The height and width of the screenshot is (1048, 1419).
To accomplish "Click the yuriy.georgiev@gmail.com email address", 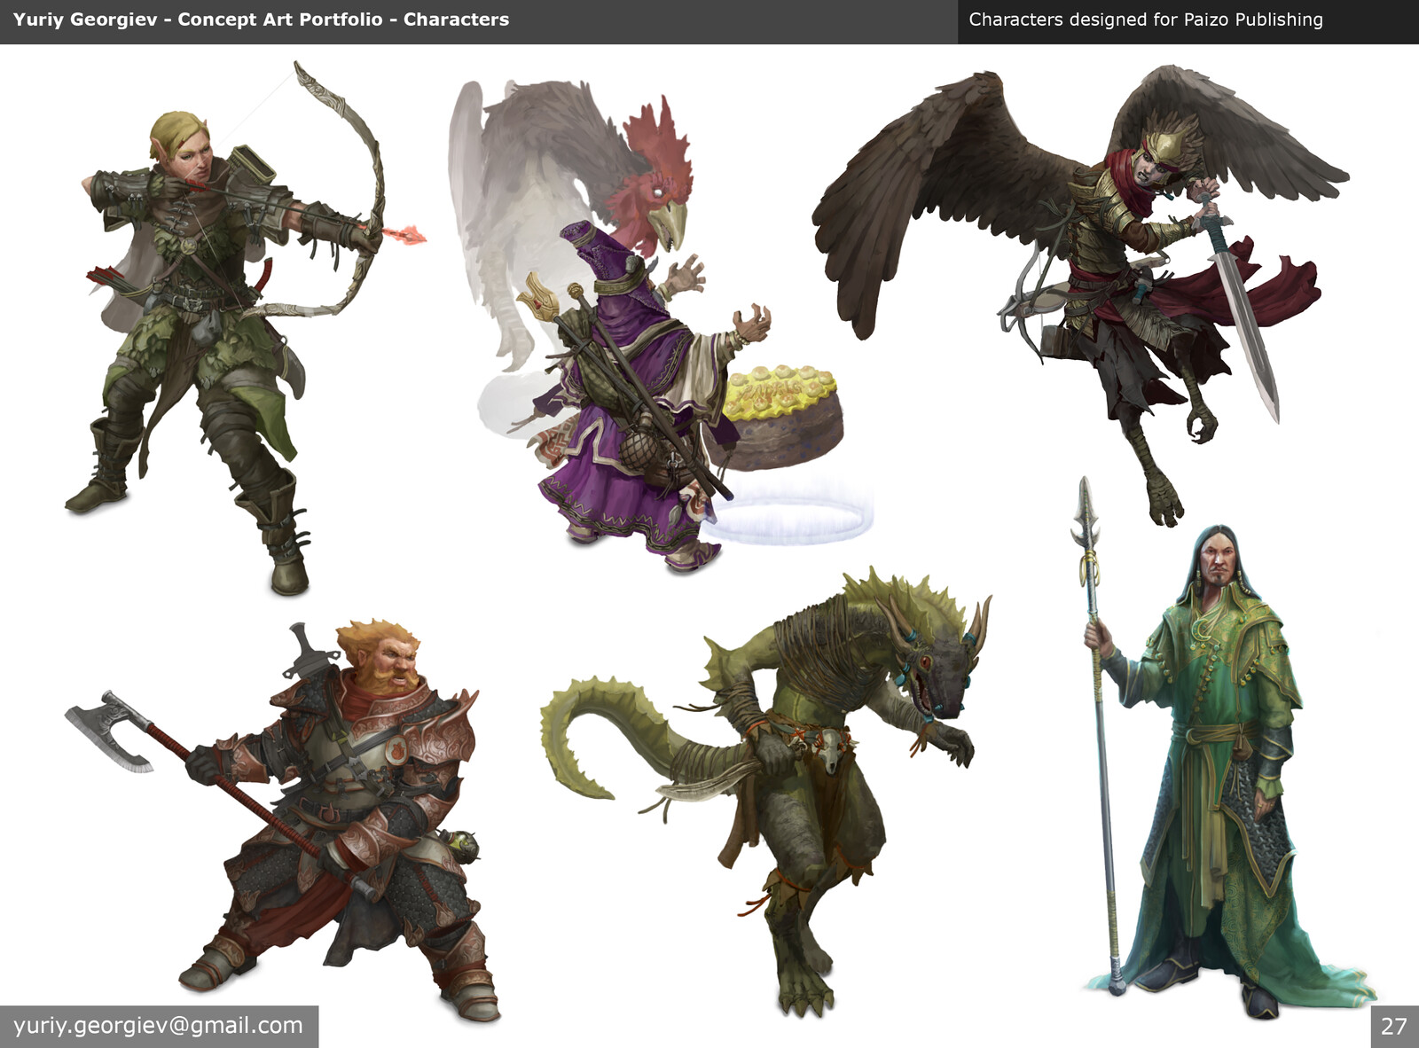I will [x=159, y=1026].
